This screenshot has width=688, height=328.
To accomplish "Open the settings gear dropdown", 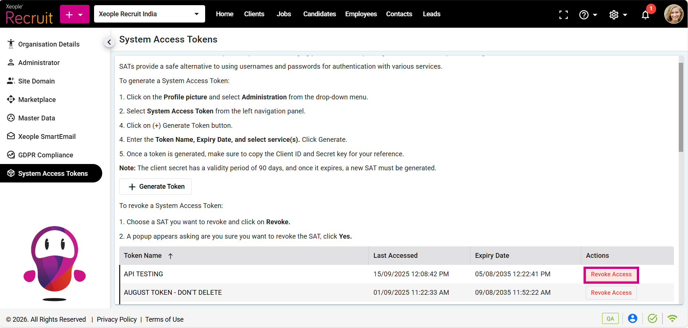I will [618, 15].
